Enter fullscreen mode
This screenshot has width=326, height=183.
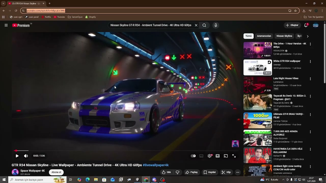pos(234,156)
